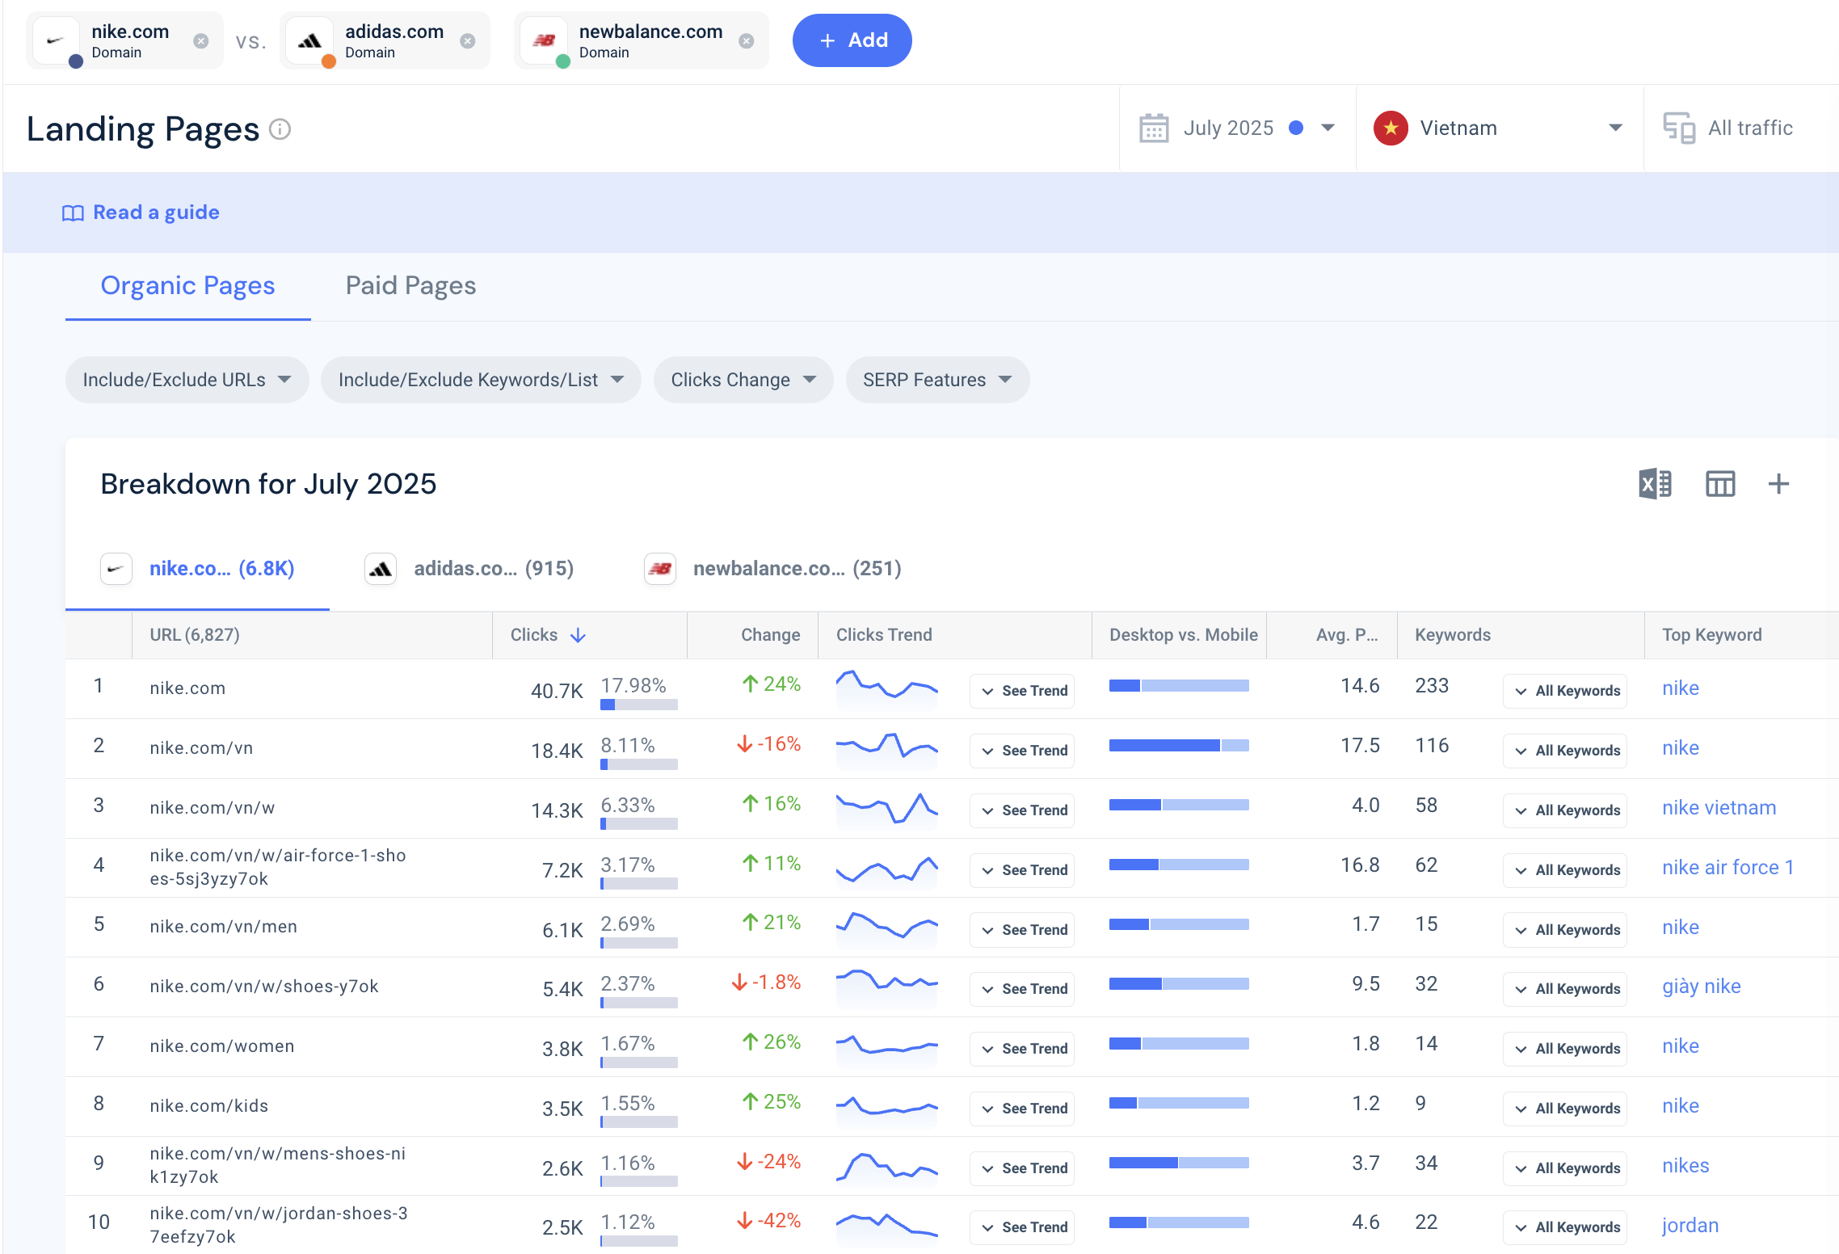Image resolution: width=1839 pixels, height=1254 pixels.
Task: Open the nike air force 1 keyword link
Action: tap(1727, 868)
